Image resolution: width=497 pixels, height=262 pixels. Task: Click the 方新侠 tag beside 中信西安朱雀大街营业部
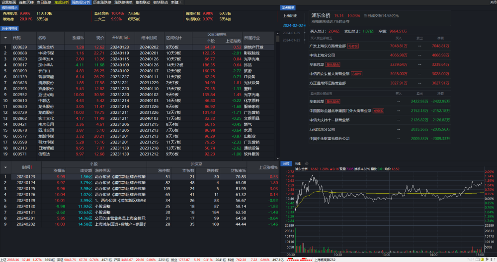[356, 74]
